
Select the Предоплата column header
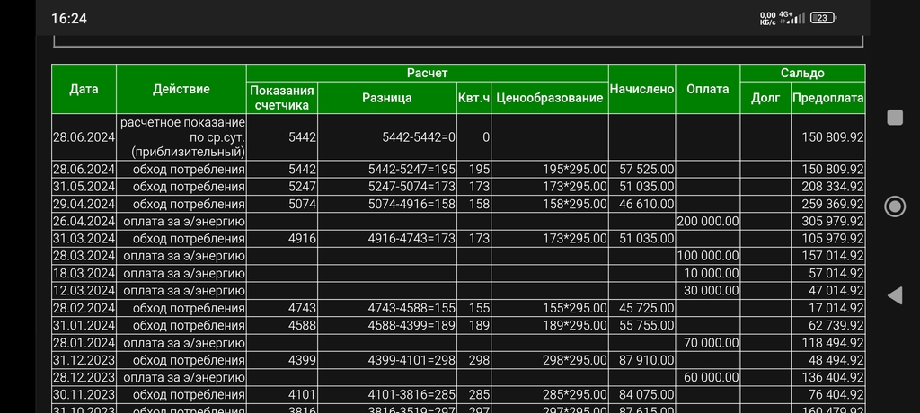[827, 98]
